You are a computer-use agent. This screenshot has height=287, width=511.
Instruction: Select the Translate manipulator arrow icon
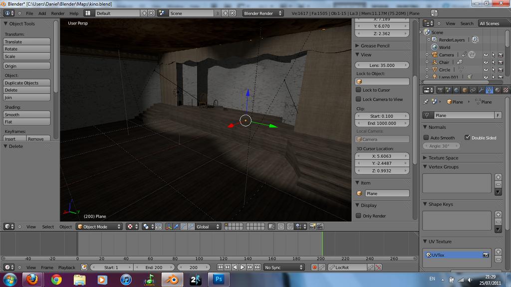176,227
